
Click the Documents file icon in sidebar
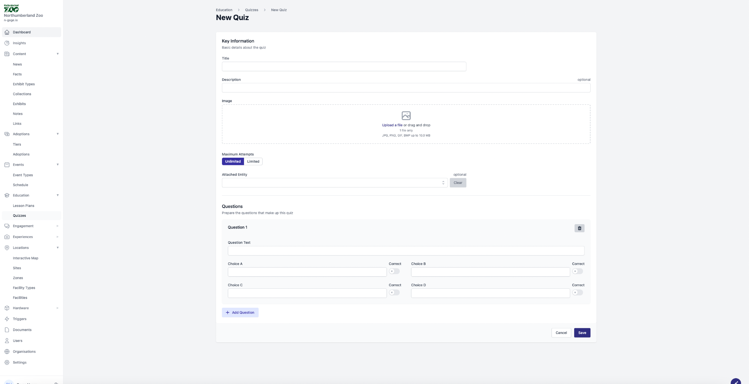pyautogui.click(x=7, y=330)
